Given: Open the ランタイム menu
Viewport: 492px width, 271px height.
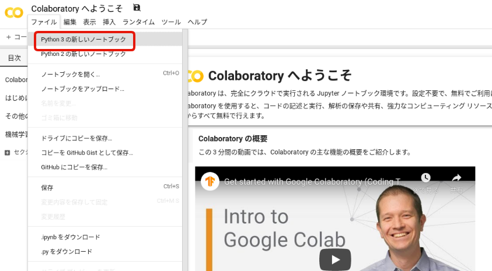Looking at the screenshot, I should point(138,22).
